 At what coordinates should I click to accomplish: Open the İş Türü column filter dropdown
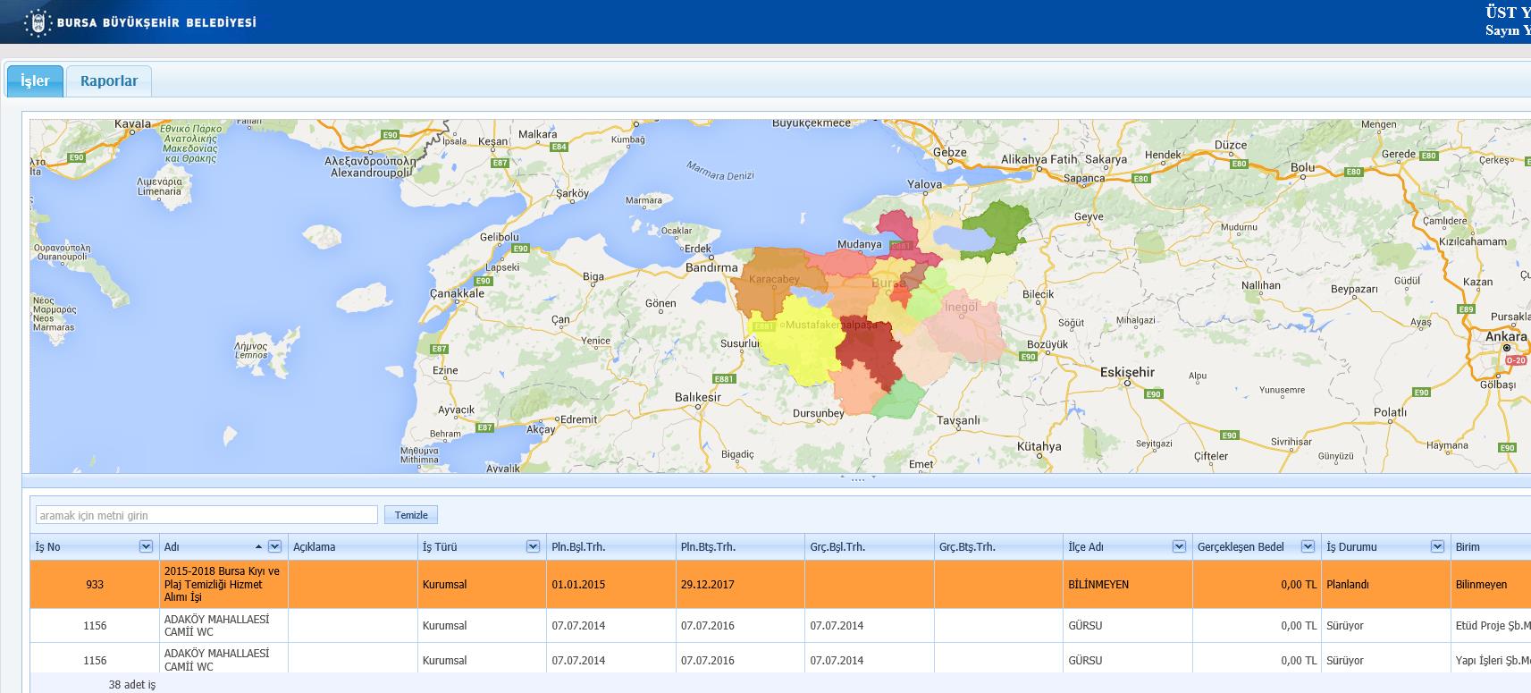(x=533, y=546)
